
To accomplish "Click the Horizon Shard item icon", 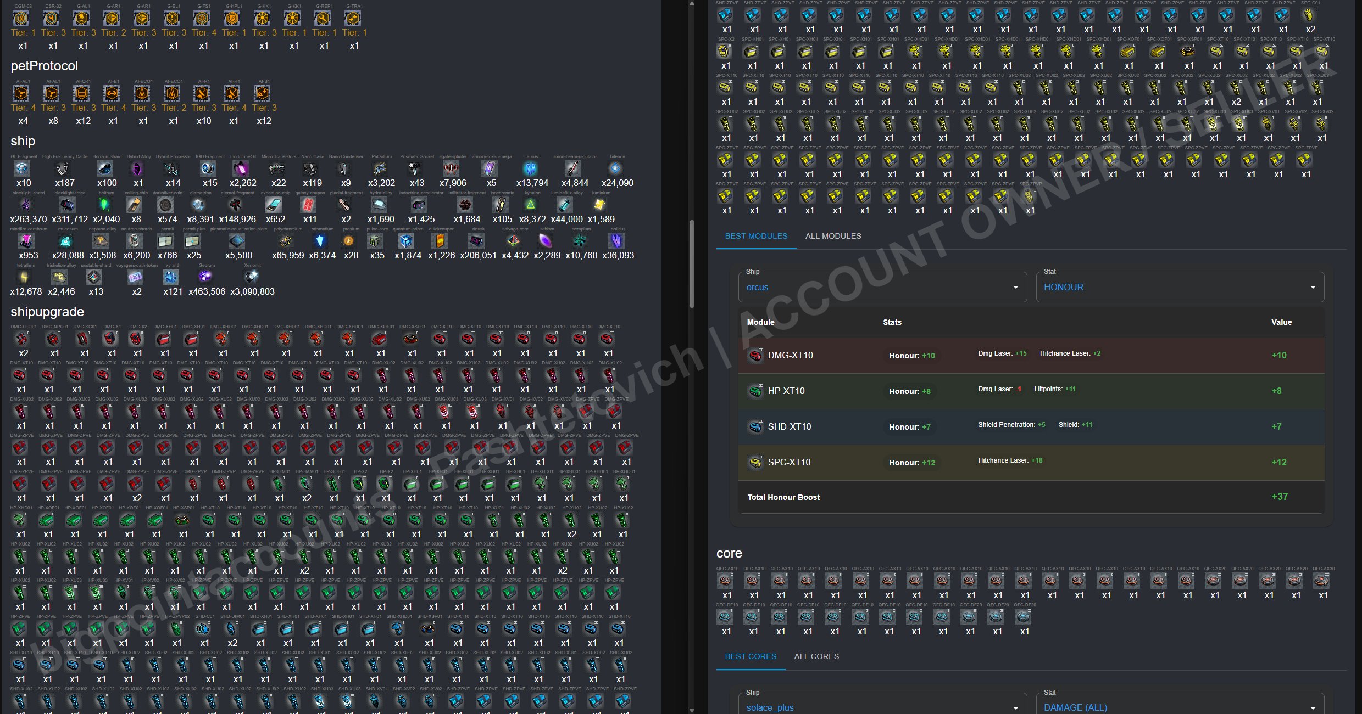I will [x=105, y=168].
